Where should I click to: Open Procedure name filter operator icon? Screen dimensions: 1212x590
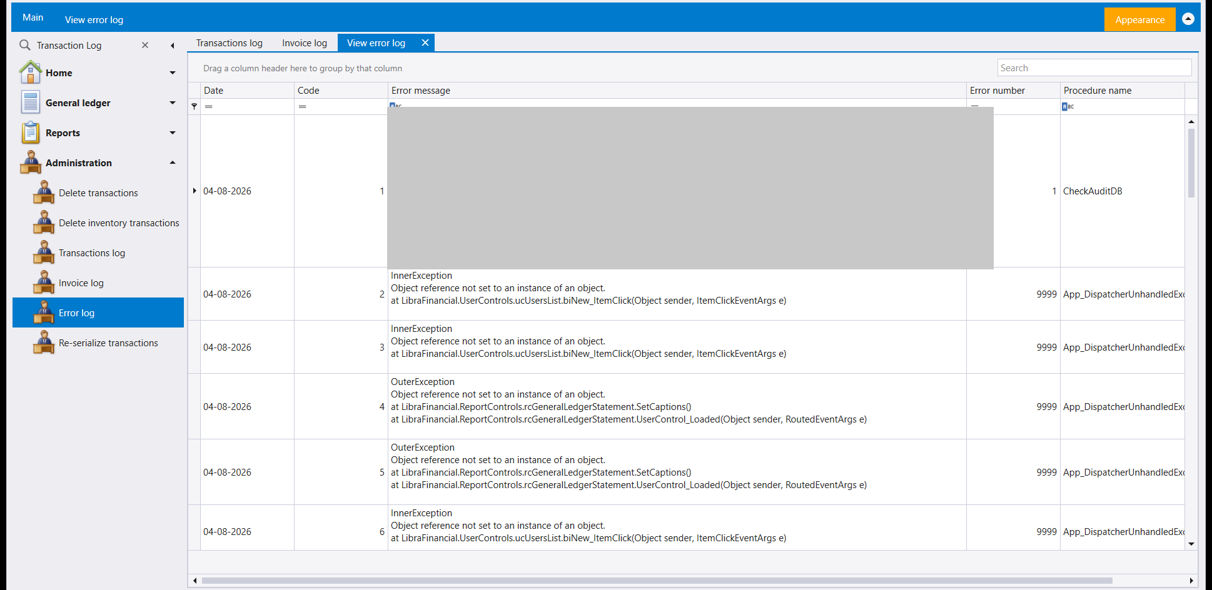(x=1068, y=106)
